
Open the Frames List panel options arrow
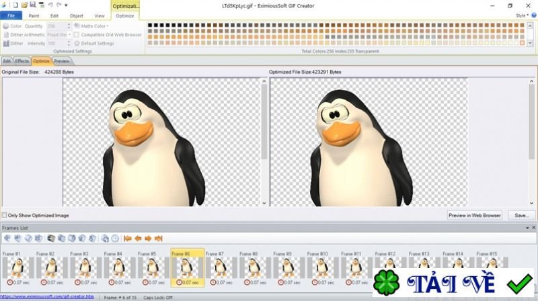pos(527,228)
